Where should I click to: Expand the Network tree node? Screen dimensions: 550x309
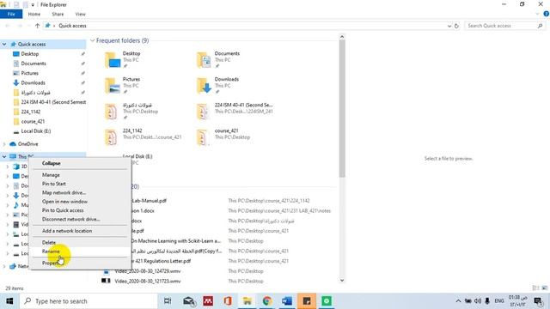click(x=4, y=266)
